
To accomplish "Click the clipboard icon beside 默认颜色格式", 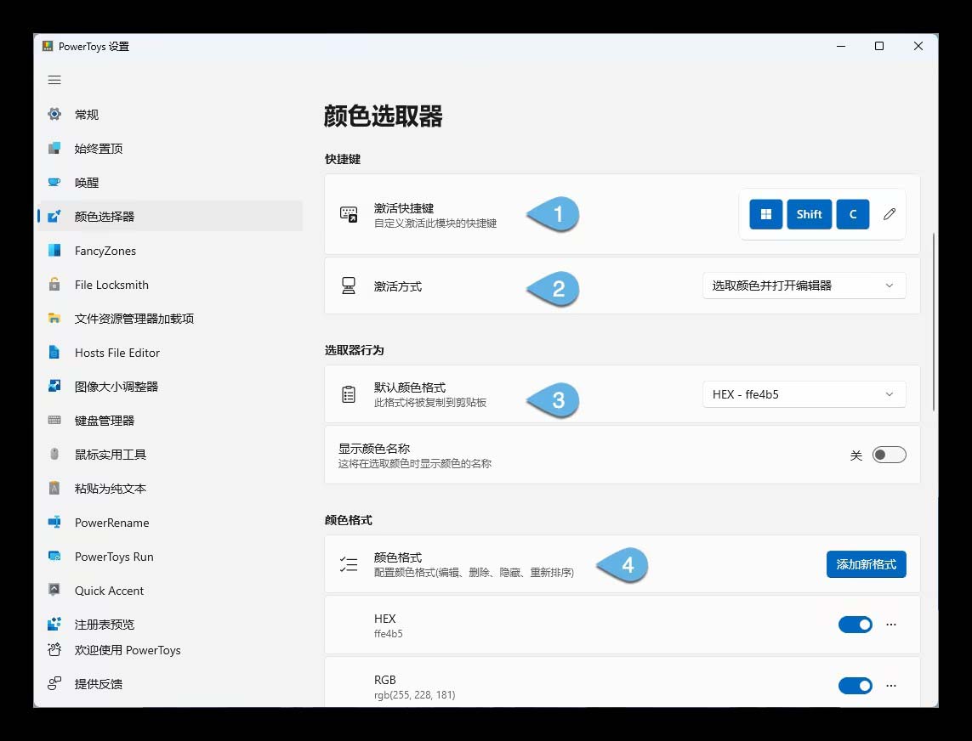I will pyautogui.click(x=349, y=394).
